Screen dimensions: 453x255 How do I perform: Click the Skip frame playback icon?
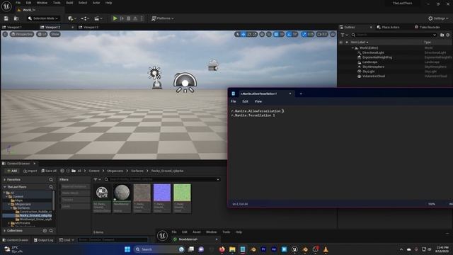coord(122,18)
